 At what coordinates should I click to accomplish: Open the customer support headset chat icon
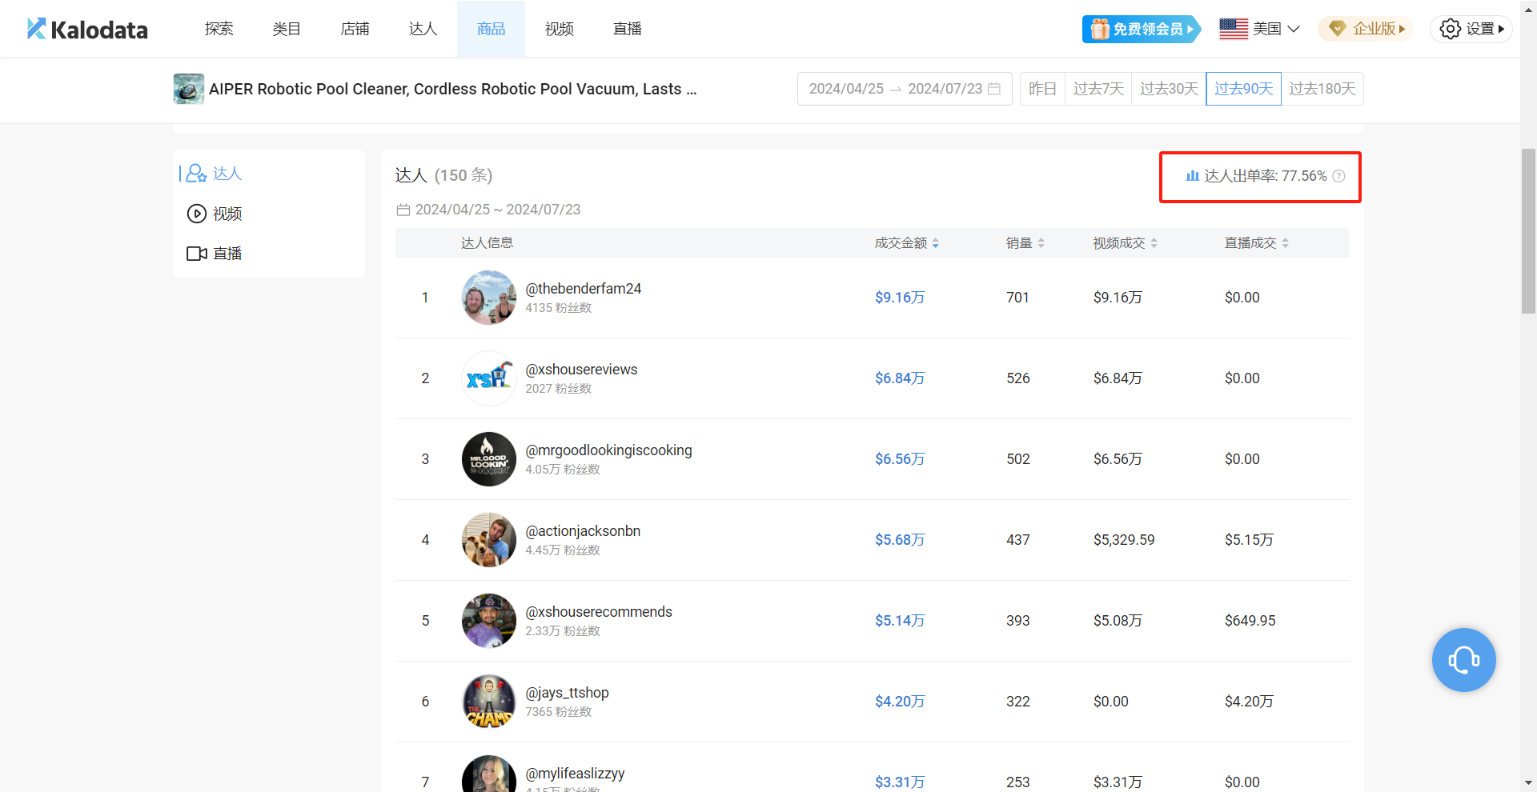(1463, 660)
